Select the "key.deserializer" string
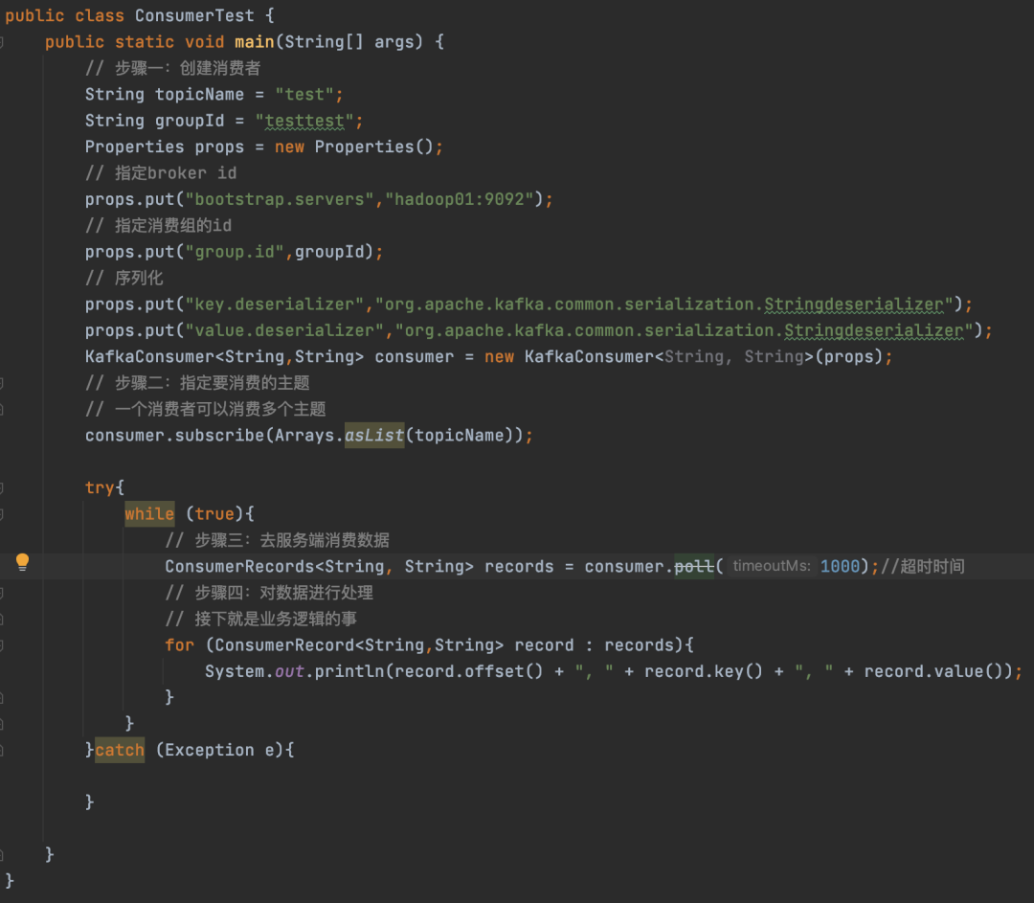This screenshot has height=903, width=1034. point(275,305)
